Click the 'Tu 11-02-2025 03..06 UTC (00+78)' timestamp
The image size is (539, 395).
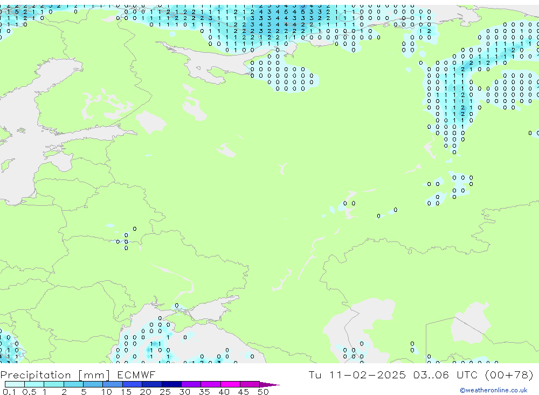(421, 375)
